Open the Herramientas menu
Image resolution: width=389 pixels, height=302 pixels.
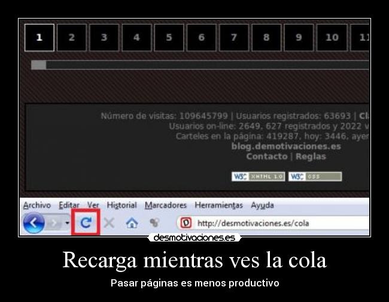219,206
